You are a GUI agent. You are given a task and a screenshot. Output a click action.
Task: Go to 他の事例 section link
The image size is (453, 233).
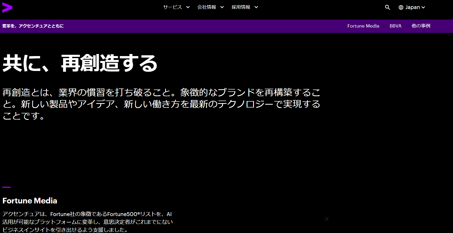[x=421, y=26]
